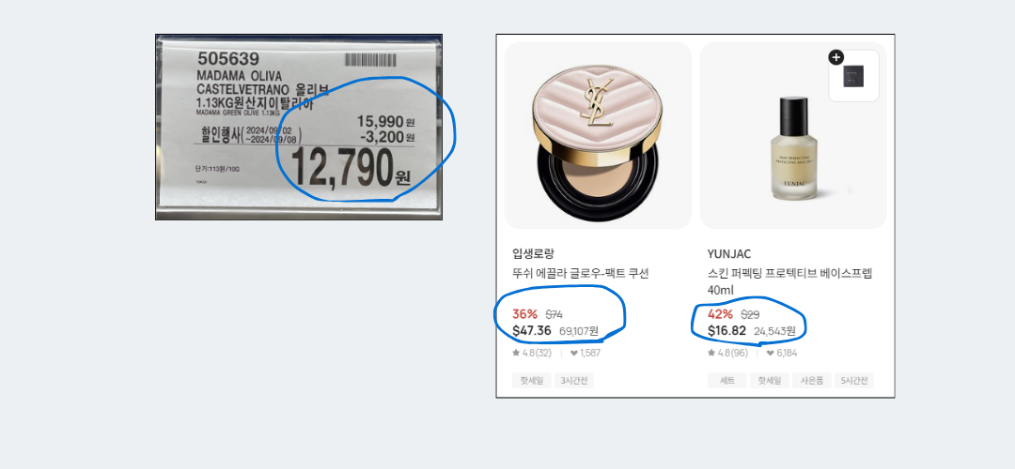
Task: Click the plus icon on YUNJAC product
Action: point(835,57)
